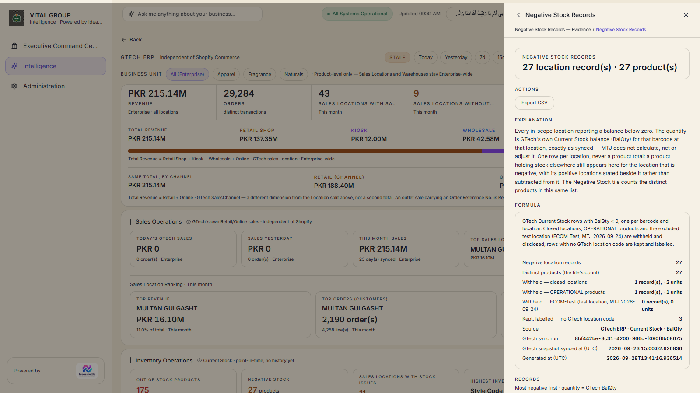The height and width of the screenshot is (393, 700).
Task: Click the Ask me anything input field
Action: [192, 14]
